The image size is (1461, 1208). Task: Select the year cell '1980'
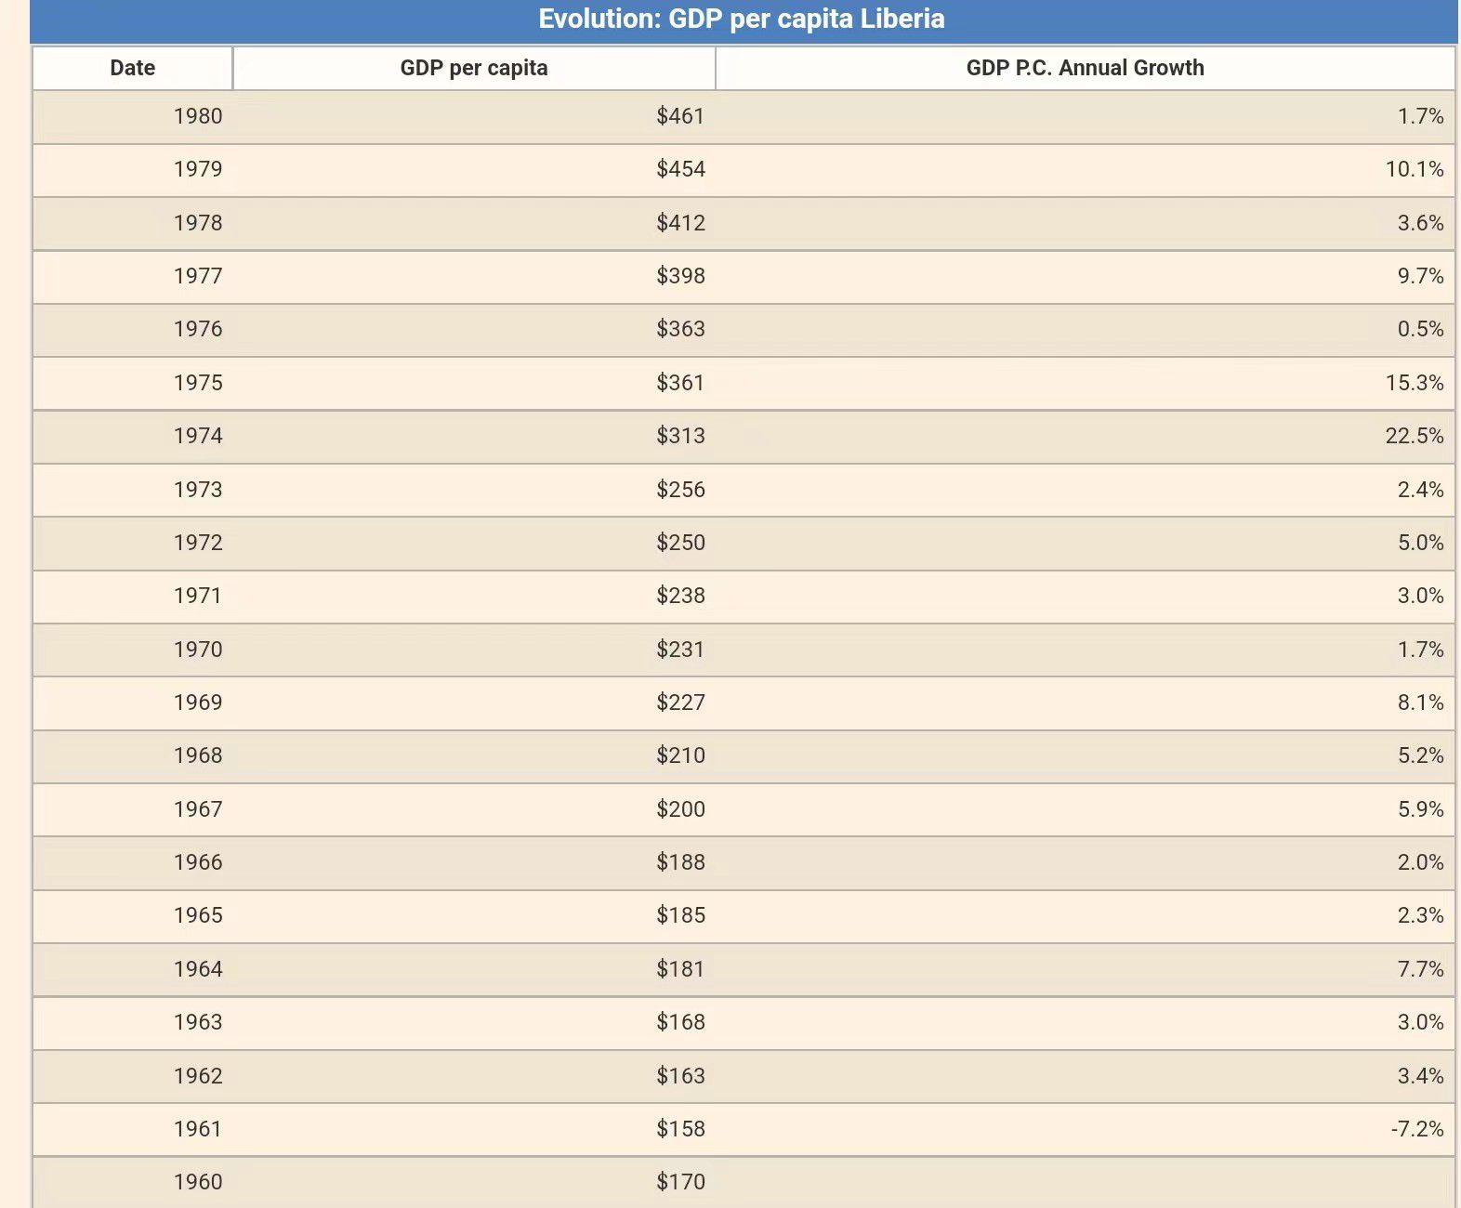(198, 116)
